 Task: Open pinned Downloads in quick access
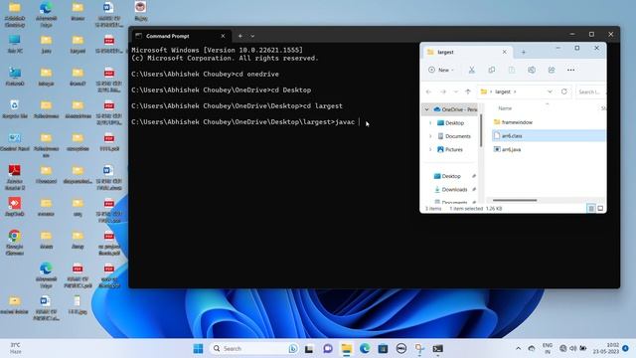click(450, 190)
